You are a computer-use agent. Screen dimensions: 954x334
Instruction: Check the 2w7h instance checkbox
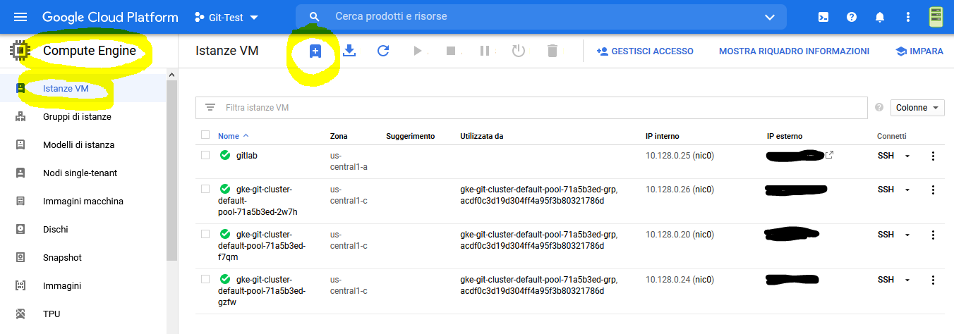(x=205, y=189)
